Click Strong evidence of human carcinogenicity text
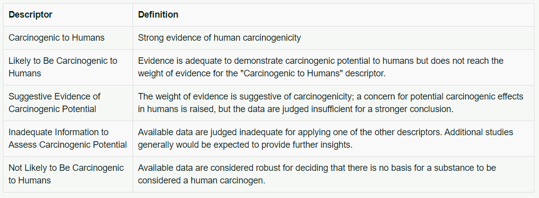 (x=219, y=38)
